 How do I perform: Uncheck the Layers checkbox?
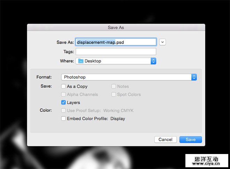[63, 102]
